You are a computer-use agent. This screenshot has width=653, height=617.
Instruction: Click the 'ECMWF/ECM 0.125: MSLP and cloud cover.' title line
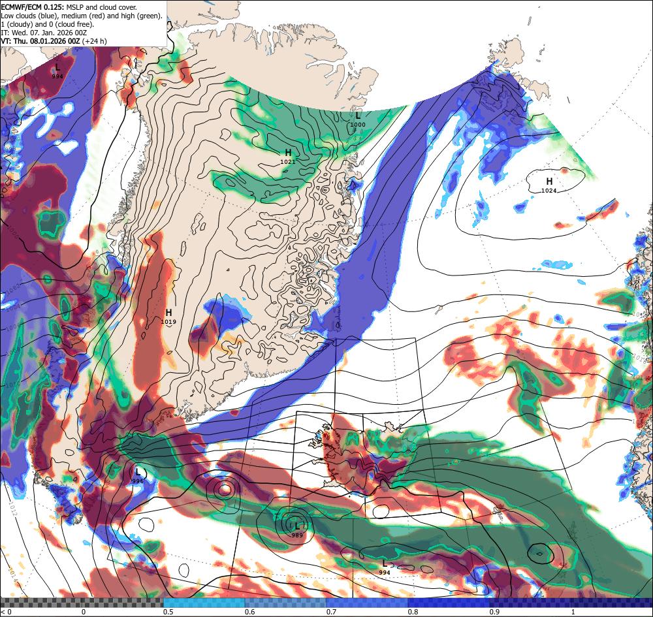tap(69, 7)
